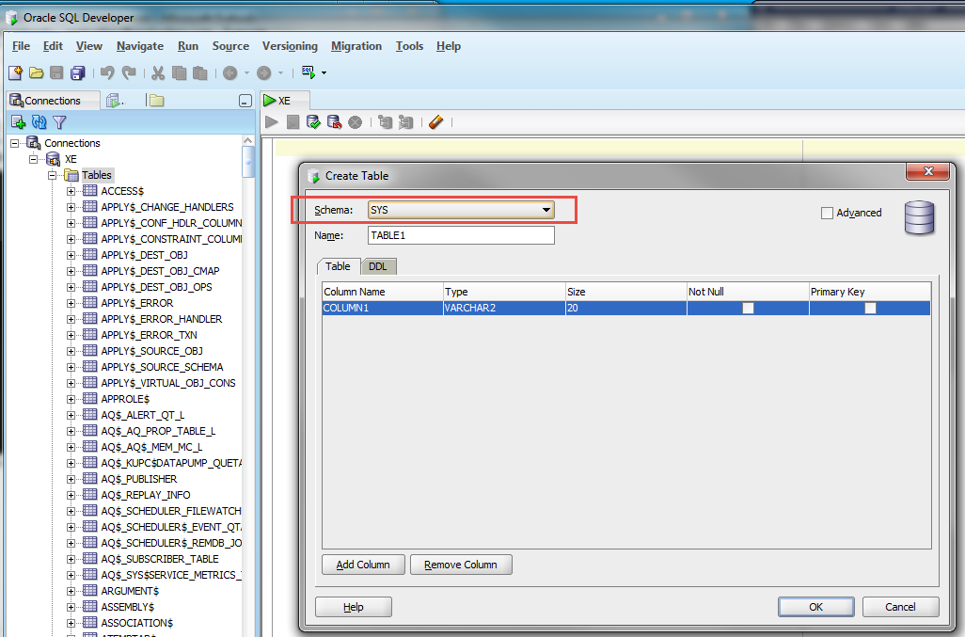Click the Run Script icon
Viewport: 965px width, 637px height.
(293, 122)
